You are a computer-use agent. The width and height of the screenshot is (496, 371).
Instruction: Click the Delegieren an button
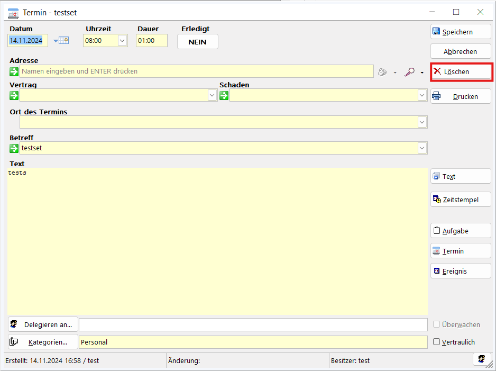point(43,324)
